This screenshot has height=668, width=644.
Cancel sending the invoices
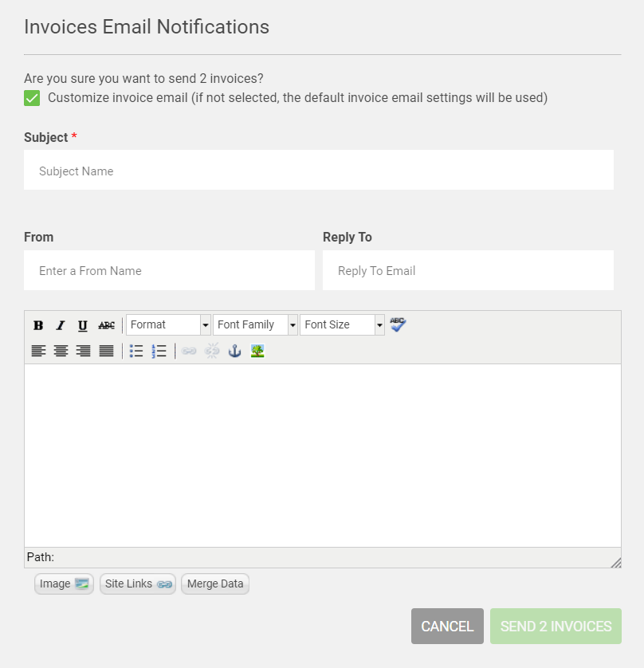click(447, 627)
